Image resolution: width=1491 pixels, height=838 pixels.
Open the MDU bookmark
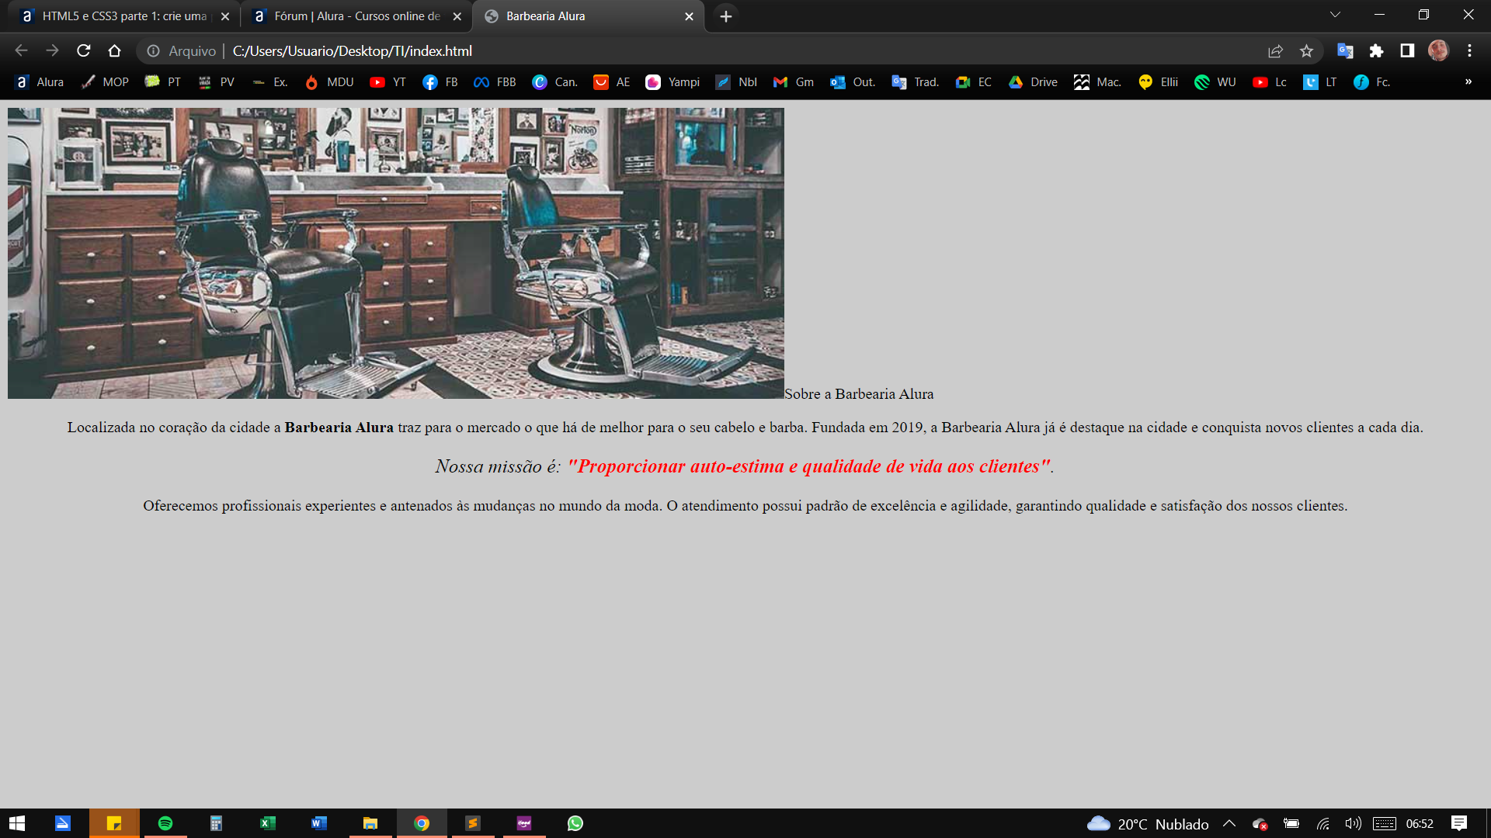(329, 82)
